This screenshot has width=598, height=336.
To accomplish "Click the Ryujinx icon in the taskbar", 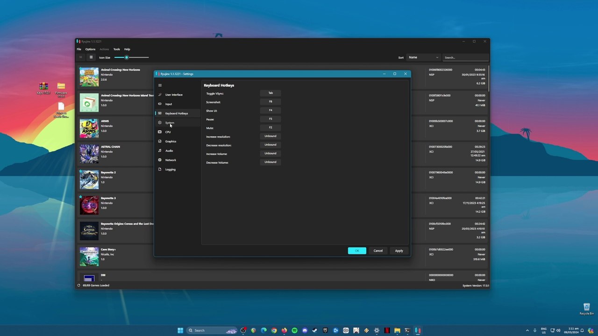I will tap(418, 330).
